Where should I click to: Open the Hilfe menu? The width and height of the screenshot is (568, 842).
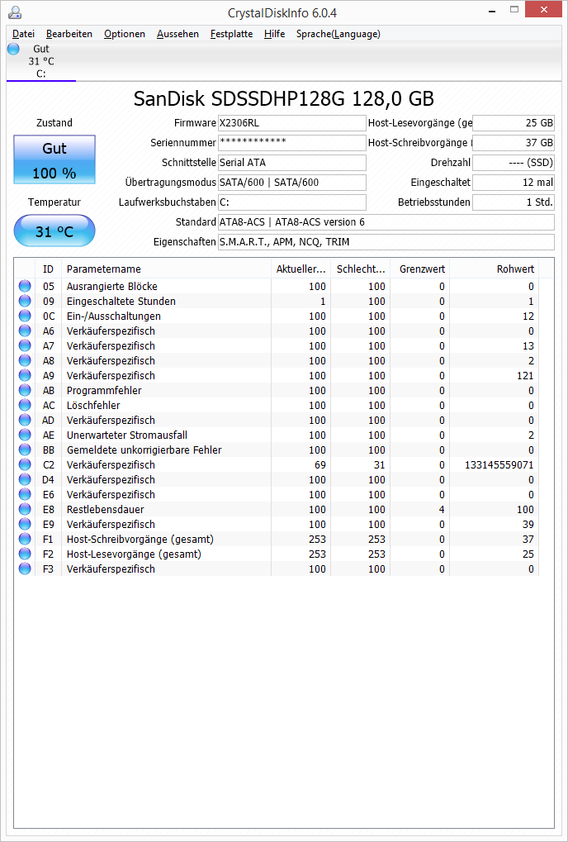(275, 34)
